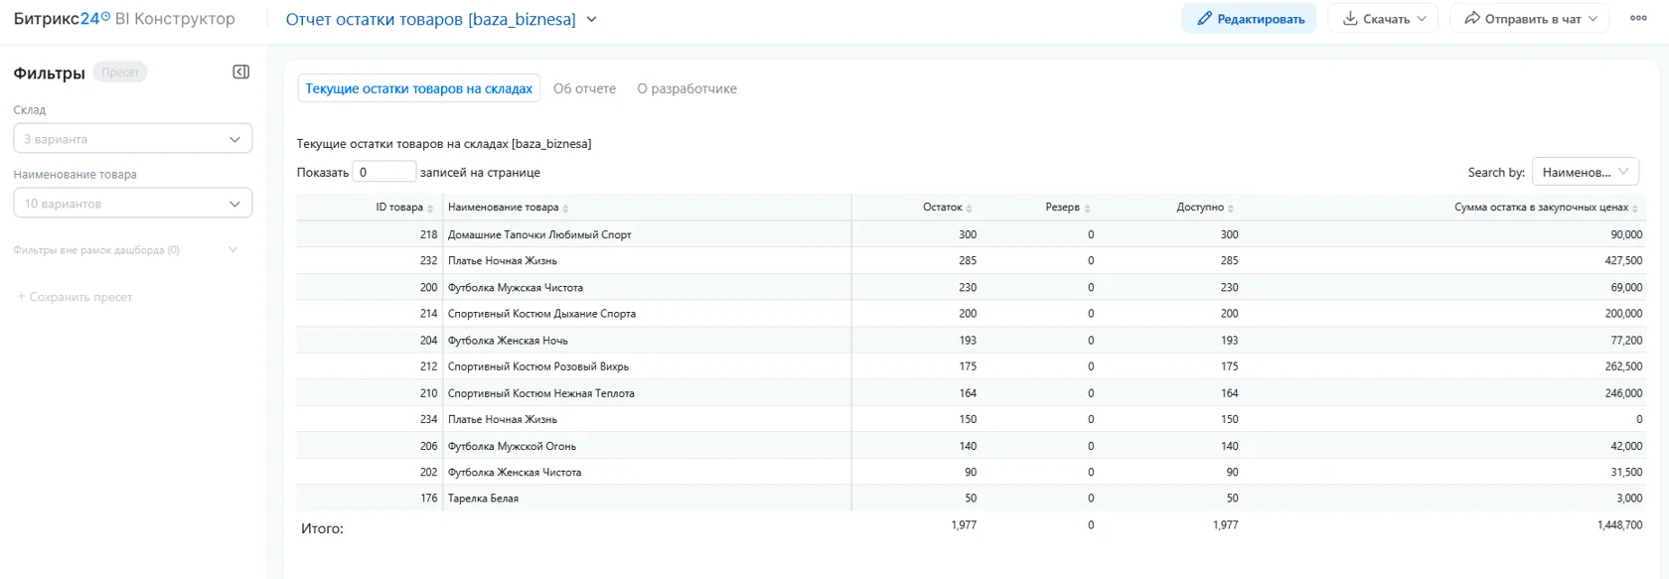Collapse the filters sidebar panel icon
Image resolution: width=1669 pixels, height=579 pixels.
tap(240, 72)
